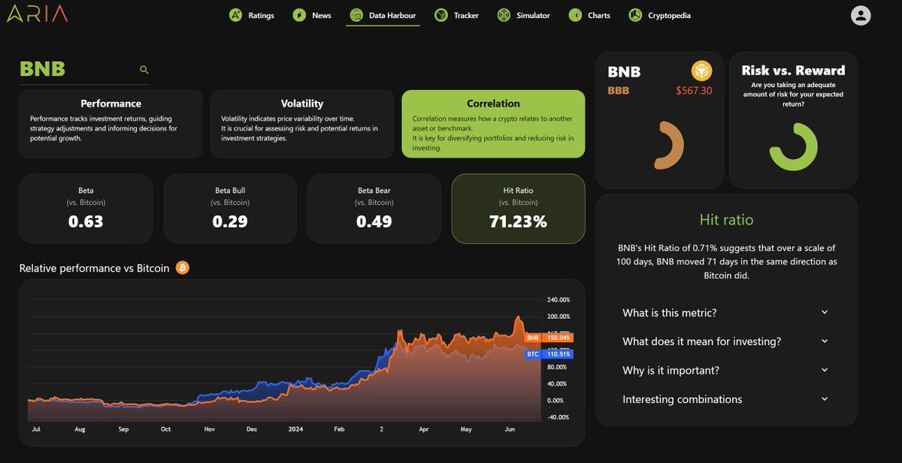Viewport: 902px width, 463px height.
Task: Click the News megaphone icon
Action: [x=296, y=14]
